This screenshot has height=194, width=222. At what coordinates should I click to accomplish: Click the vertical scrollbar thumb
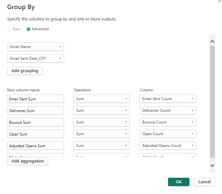[212, 102]
